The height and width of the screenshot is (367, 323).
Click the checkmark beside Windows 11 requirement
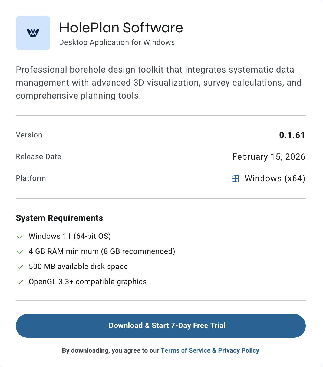tap(20, 237)
